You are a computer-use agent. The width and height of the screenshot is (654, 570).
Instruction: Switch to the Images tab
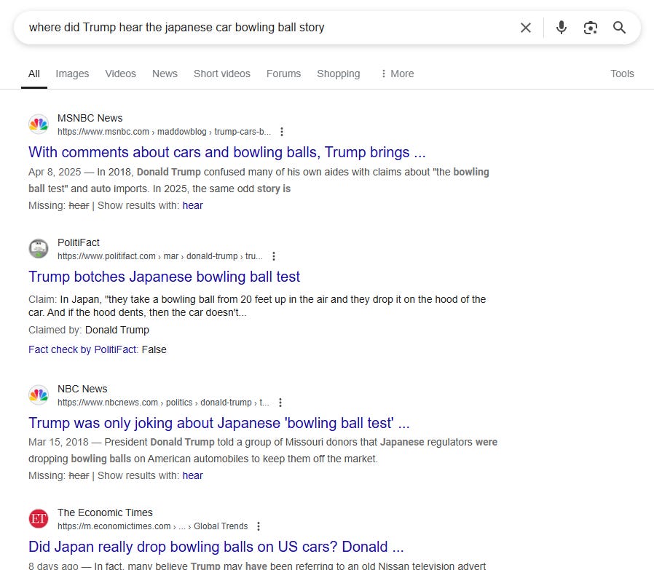pyautogui.click(x=72, y=74)
